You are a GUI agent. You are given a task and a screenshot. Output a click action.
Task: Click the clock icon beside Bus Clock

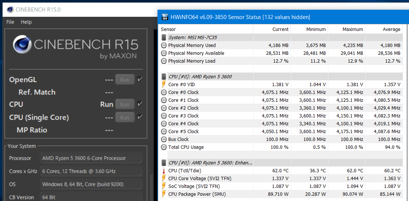tap(164, 139)
